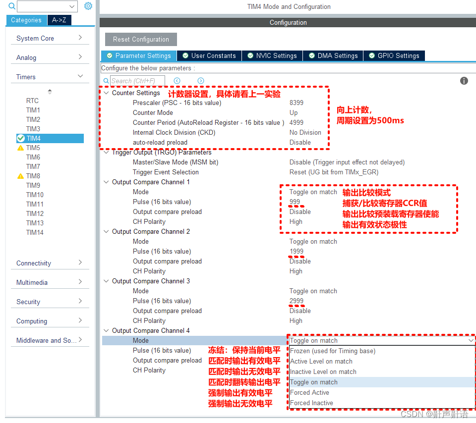The width and height of the screenshot is (476, 423).
Task: Open the DMA Settings tab
Action: point(333,56)
